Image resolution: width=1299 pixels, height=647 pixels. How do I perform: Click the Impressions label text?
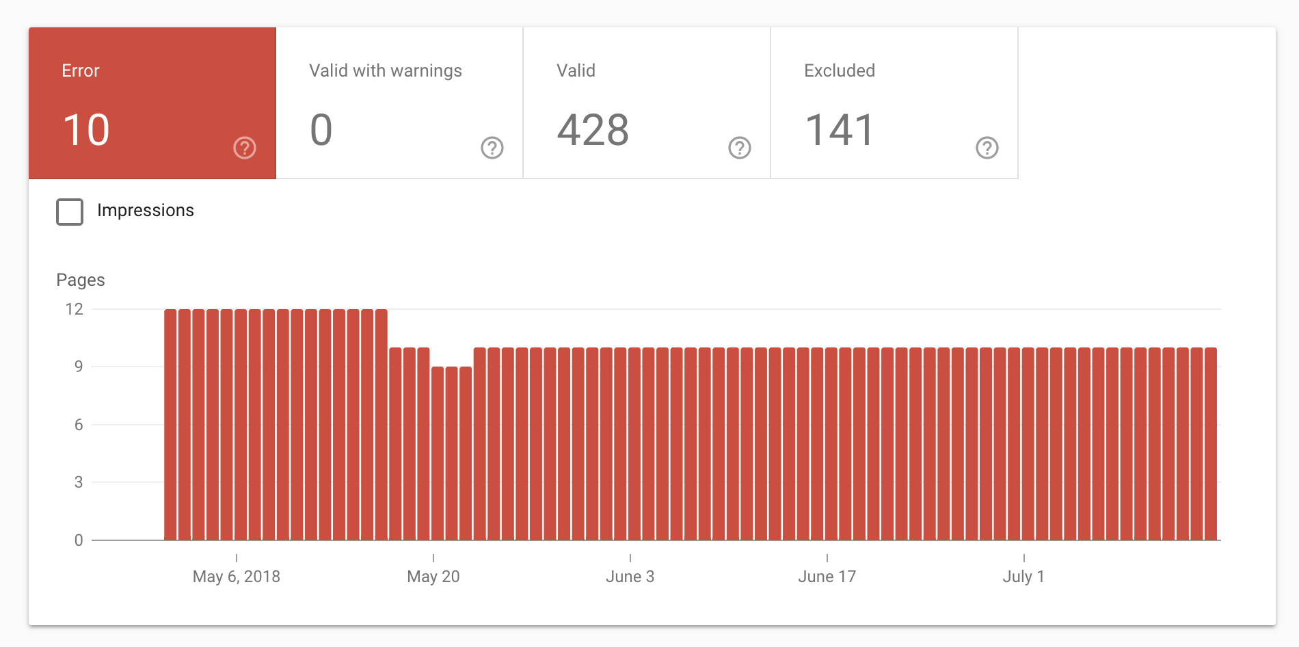tap(146, 211)
